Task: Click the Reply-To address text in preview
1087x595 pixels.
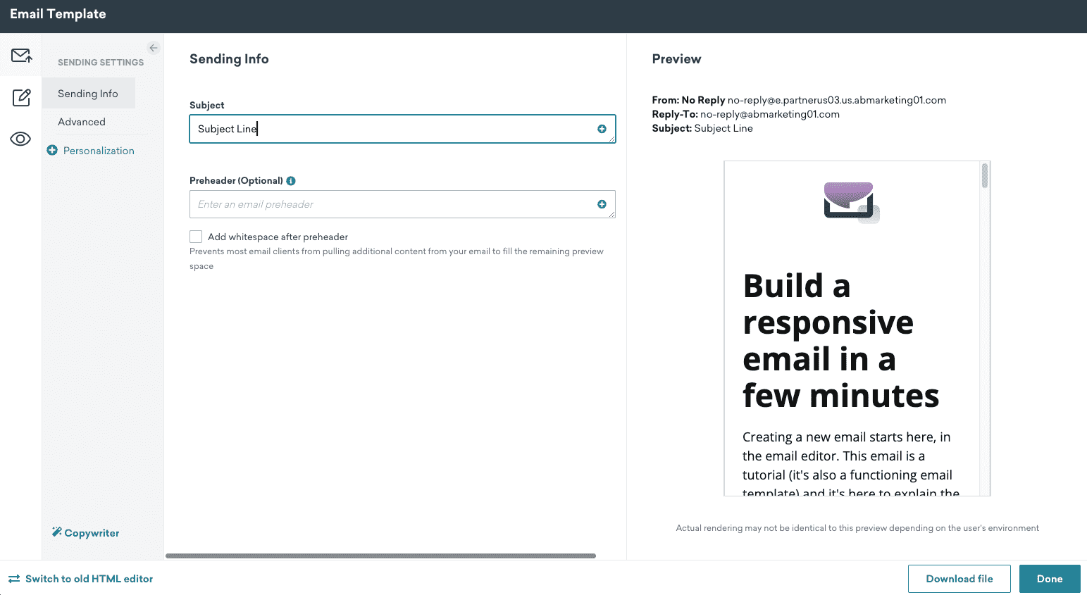Action: pos(770,114)
